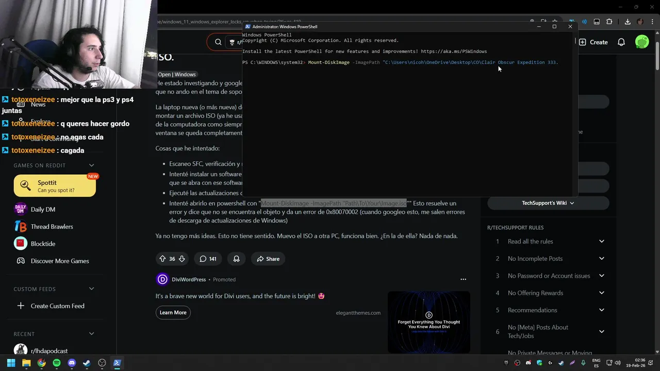
Task: Click the Create post button
Action: tap(593, 42)
